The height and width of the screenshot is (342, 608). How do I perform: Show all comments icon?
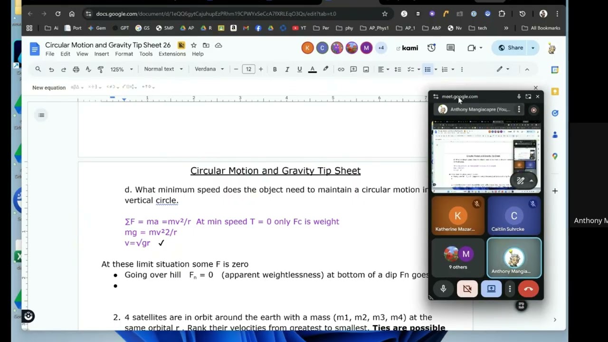pos(450,47)
